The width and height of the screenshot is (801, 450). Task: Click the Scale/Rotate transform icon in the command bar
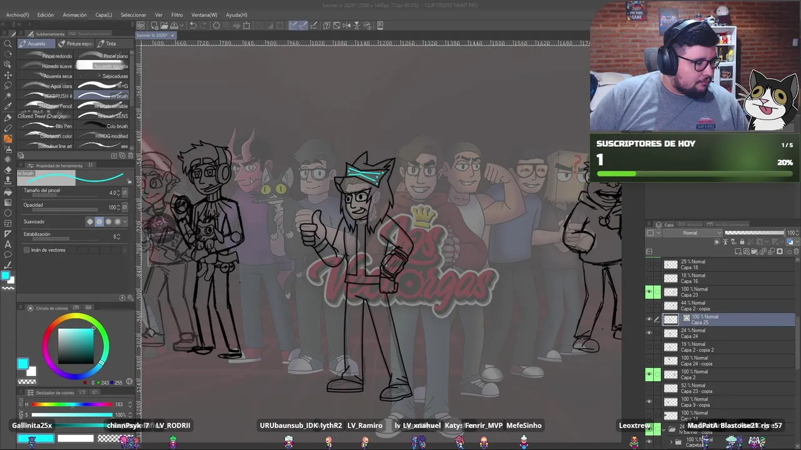point(247,26)
